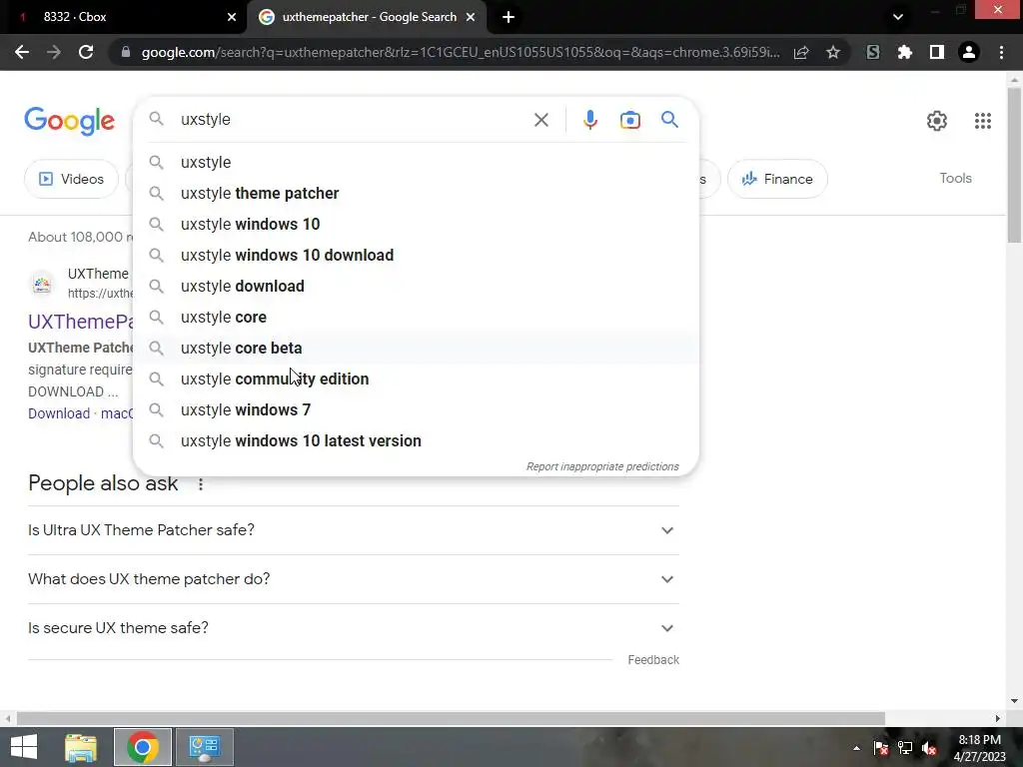Choose suggestion uxstyle windows 10 download
1023x767 pixels.
416,255
